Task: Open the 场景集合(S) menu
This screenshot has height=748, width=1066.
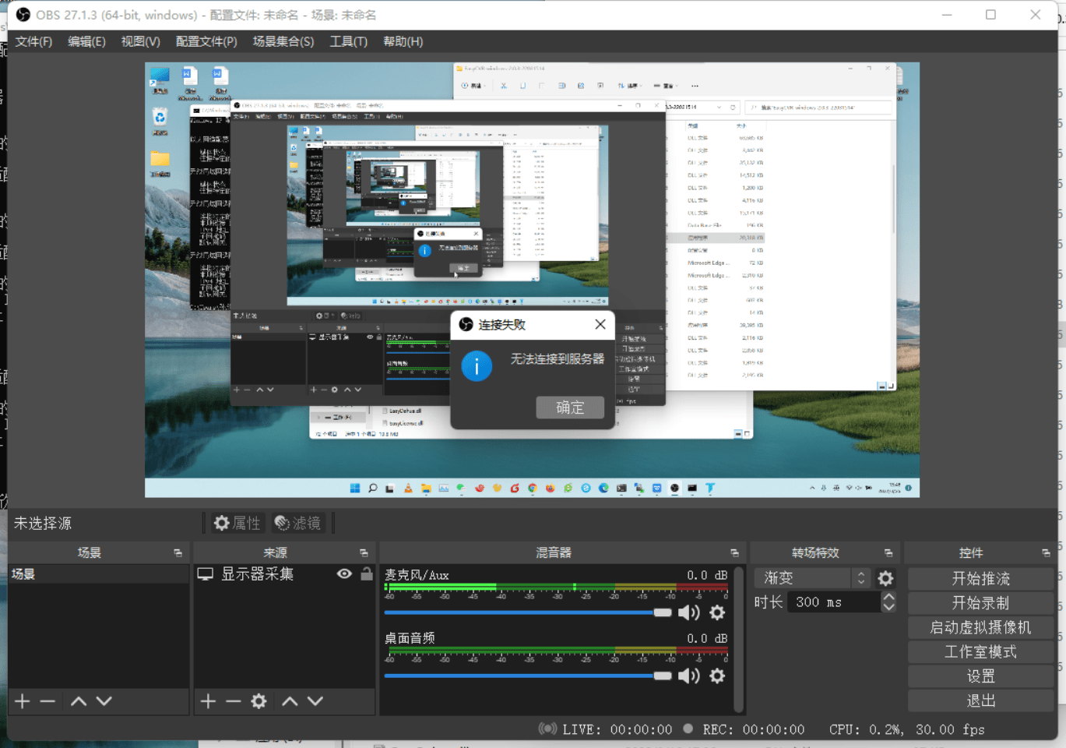Action: point(283,41)
